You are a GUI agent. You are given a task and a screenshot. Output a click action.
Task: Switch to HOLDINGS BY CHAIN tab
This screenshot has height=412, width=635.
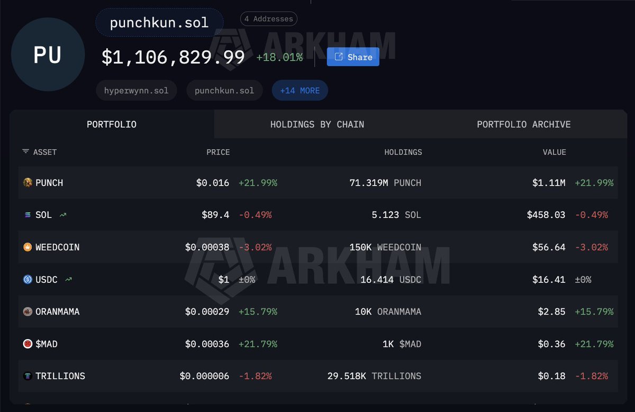317,125
